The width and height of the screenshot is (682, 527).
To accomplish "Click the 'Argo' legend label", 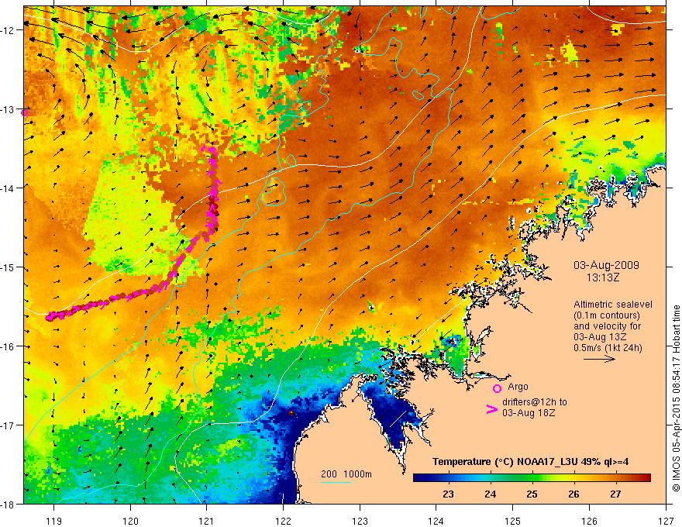I will pyautogui.click(x=518, y=387).
